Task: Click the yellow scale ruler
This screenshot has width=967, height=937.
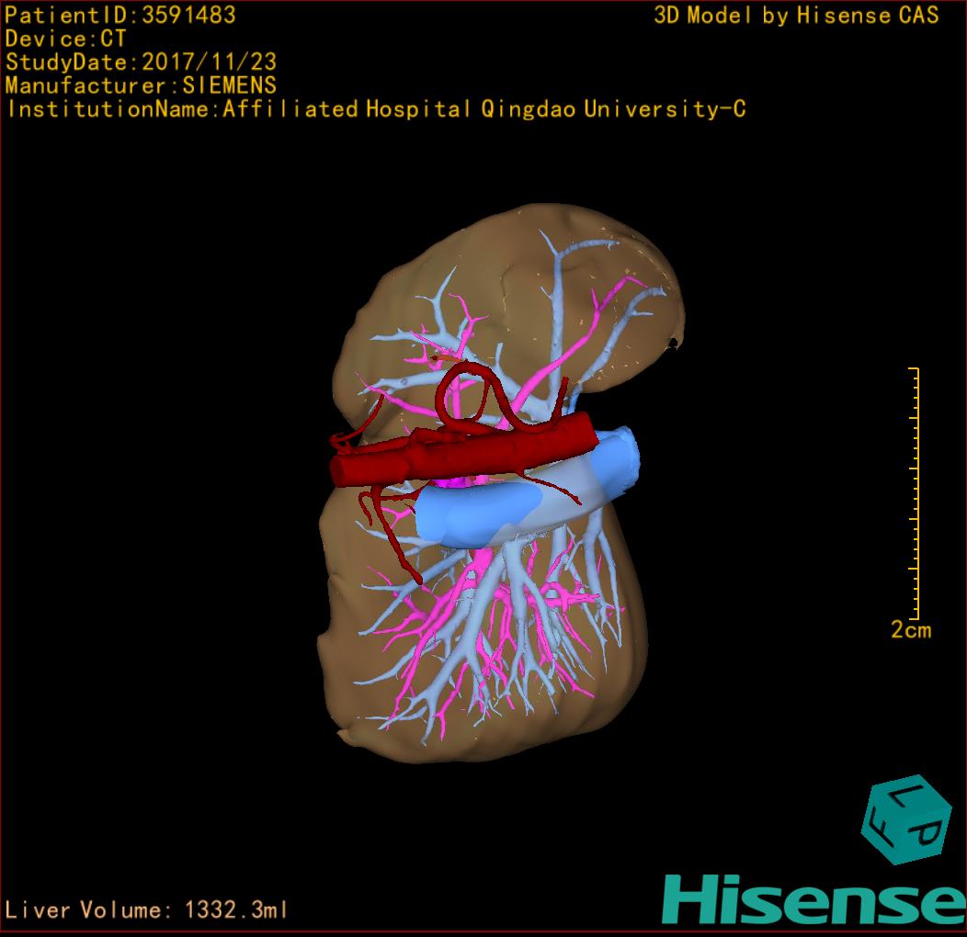Action: (x=915, y=493)
